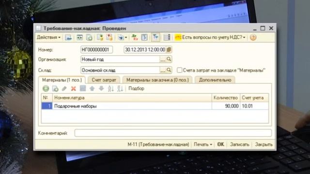Toggle the pressed T-arrow toolbar button
This screenshot has height=174, width=310.
[155, 37]
